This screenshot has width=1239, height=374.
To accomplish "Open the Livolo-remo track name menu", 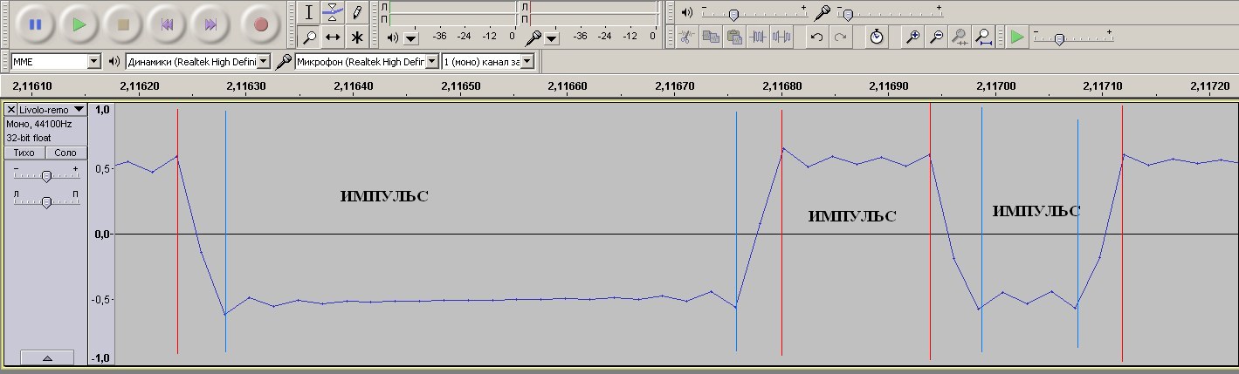I will point(52,109).
